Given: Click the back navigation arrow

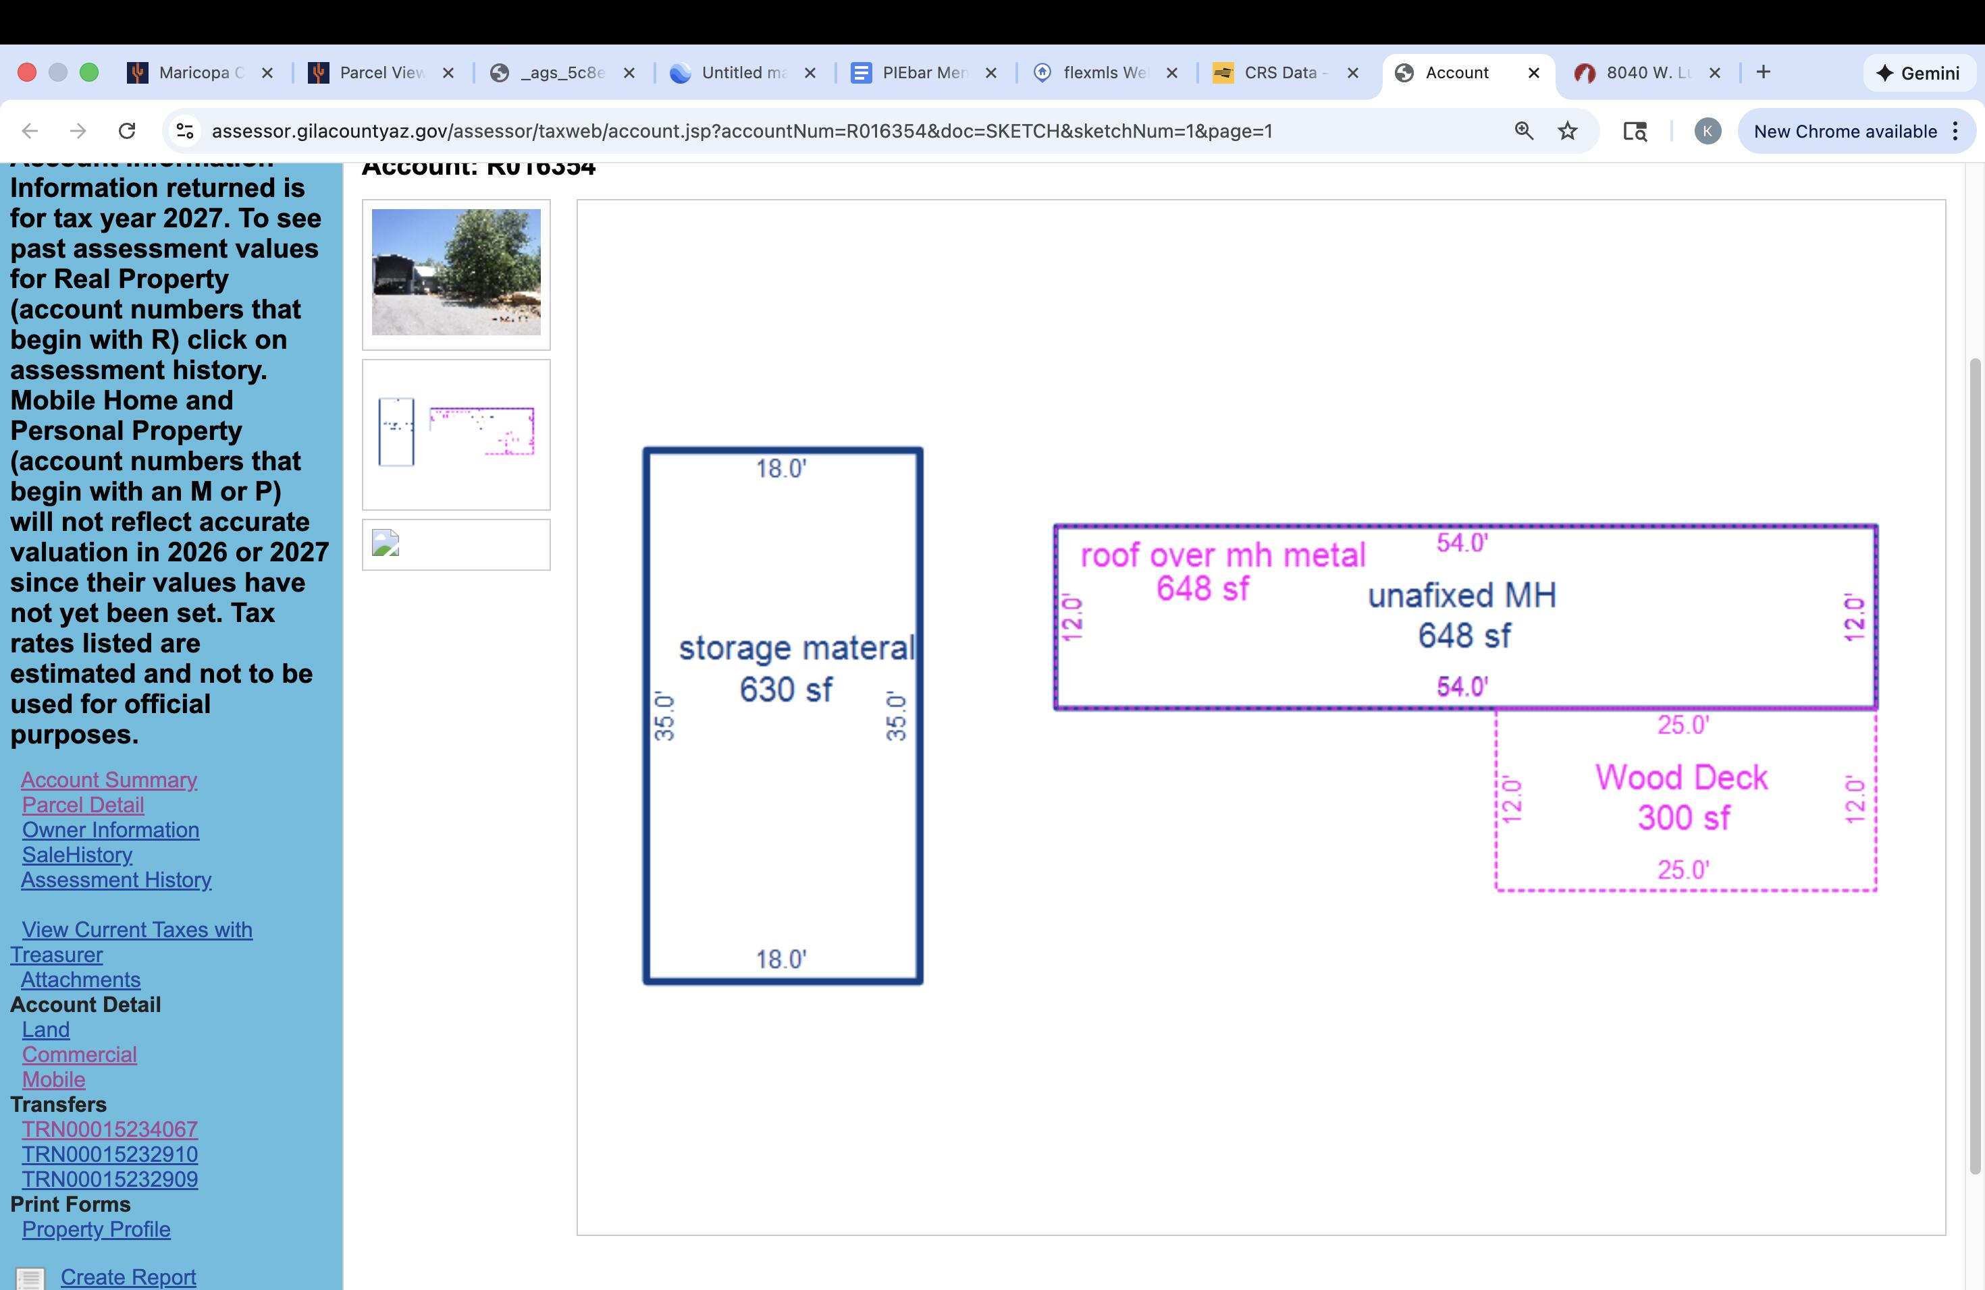Looking at the screenshot, I should pos(30,131).
